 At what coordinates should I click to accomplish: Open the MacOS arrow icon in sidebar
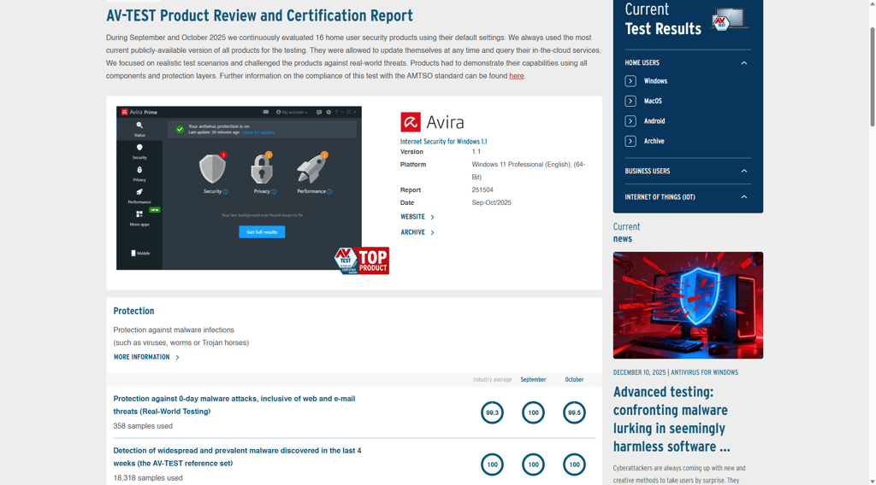pyautogui.click(x=630, y=101)
